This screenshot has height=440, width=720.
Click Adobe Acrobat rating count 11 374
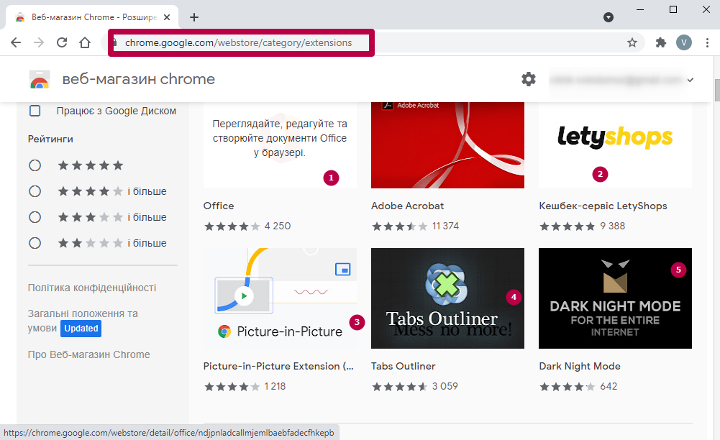(445, 226)
